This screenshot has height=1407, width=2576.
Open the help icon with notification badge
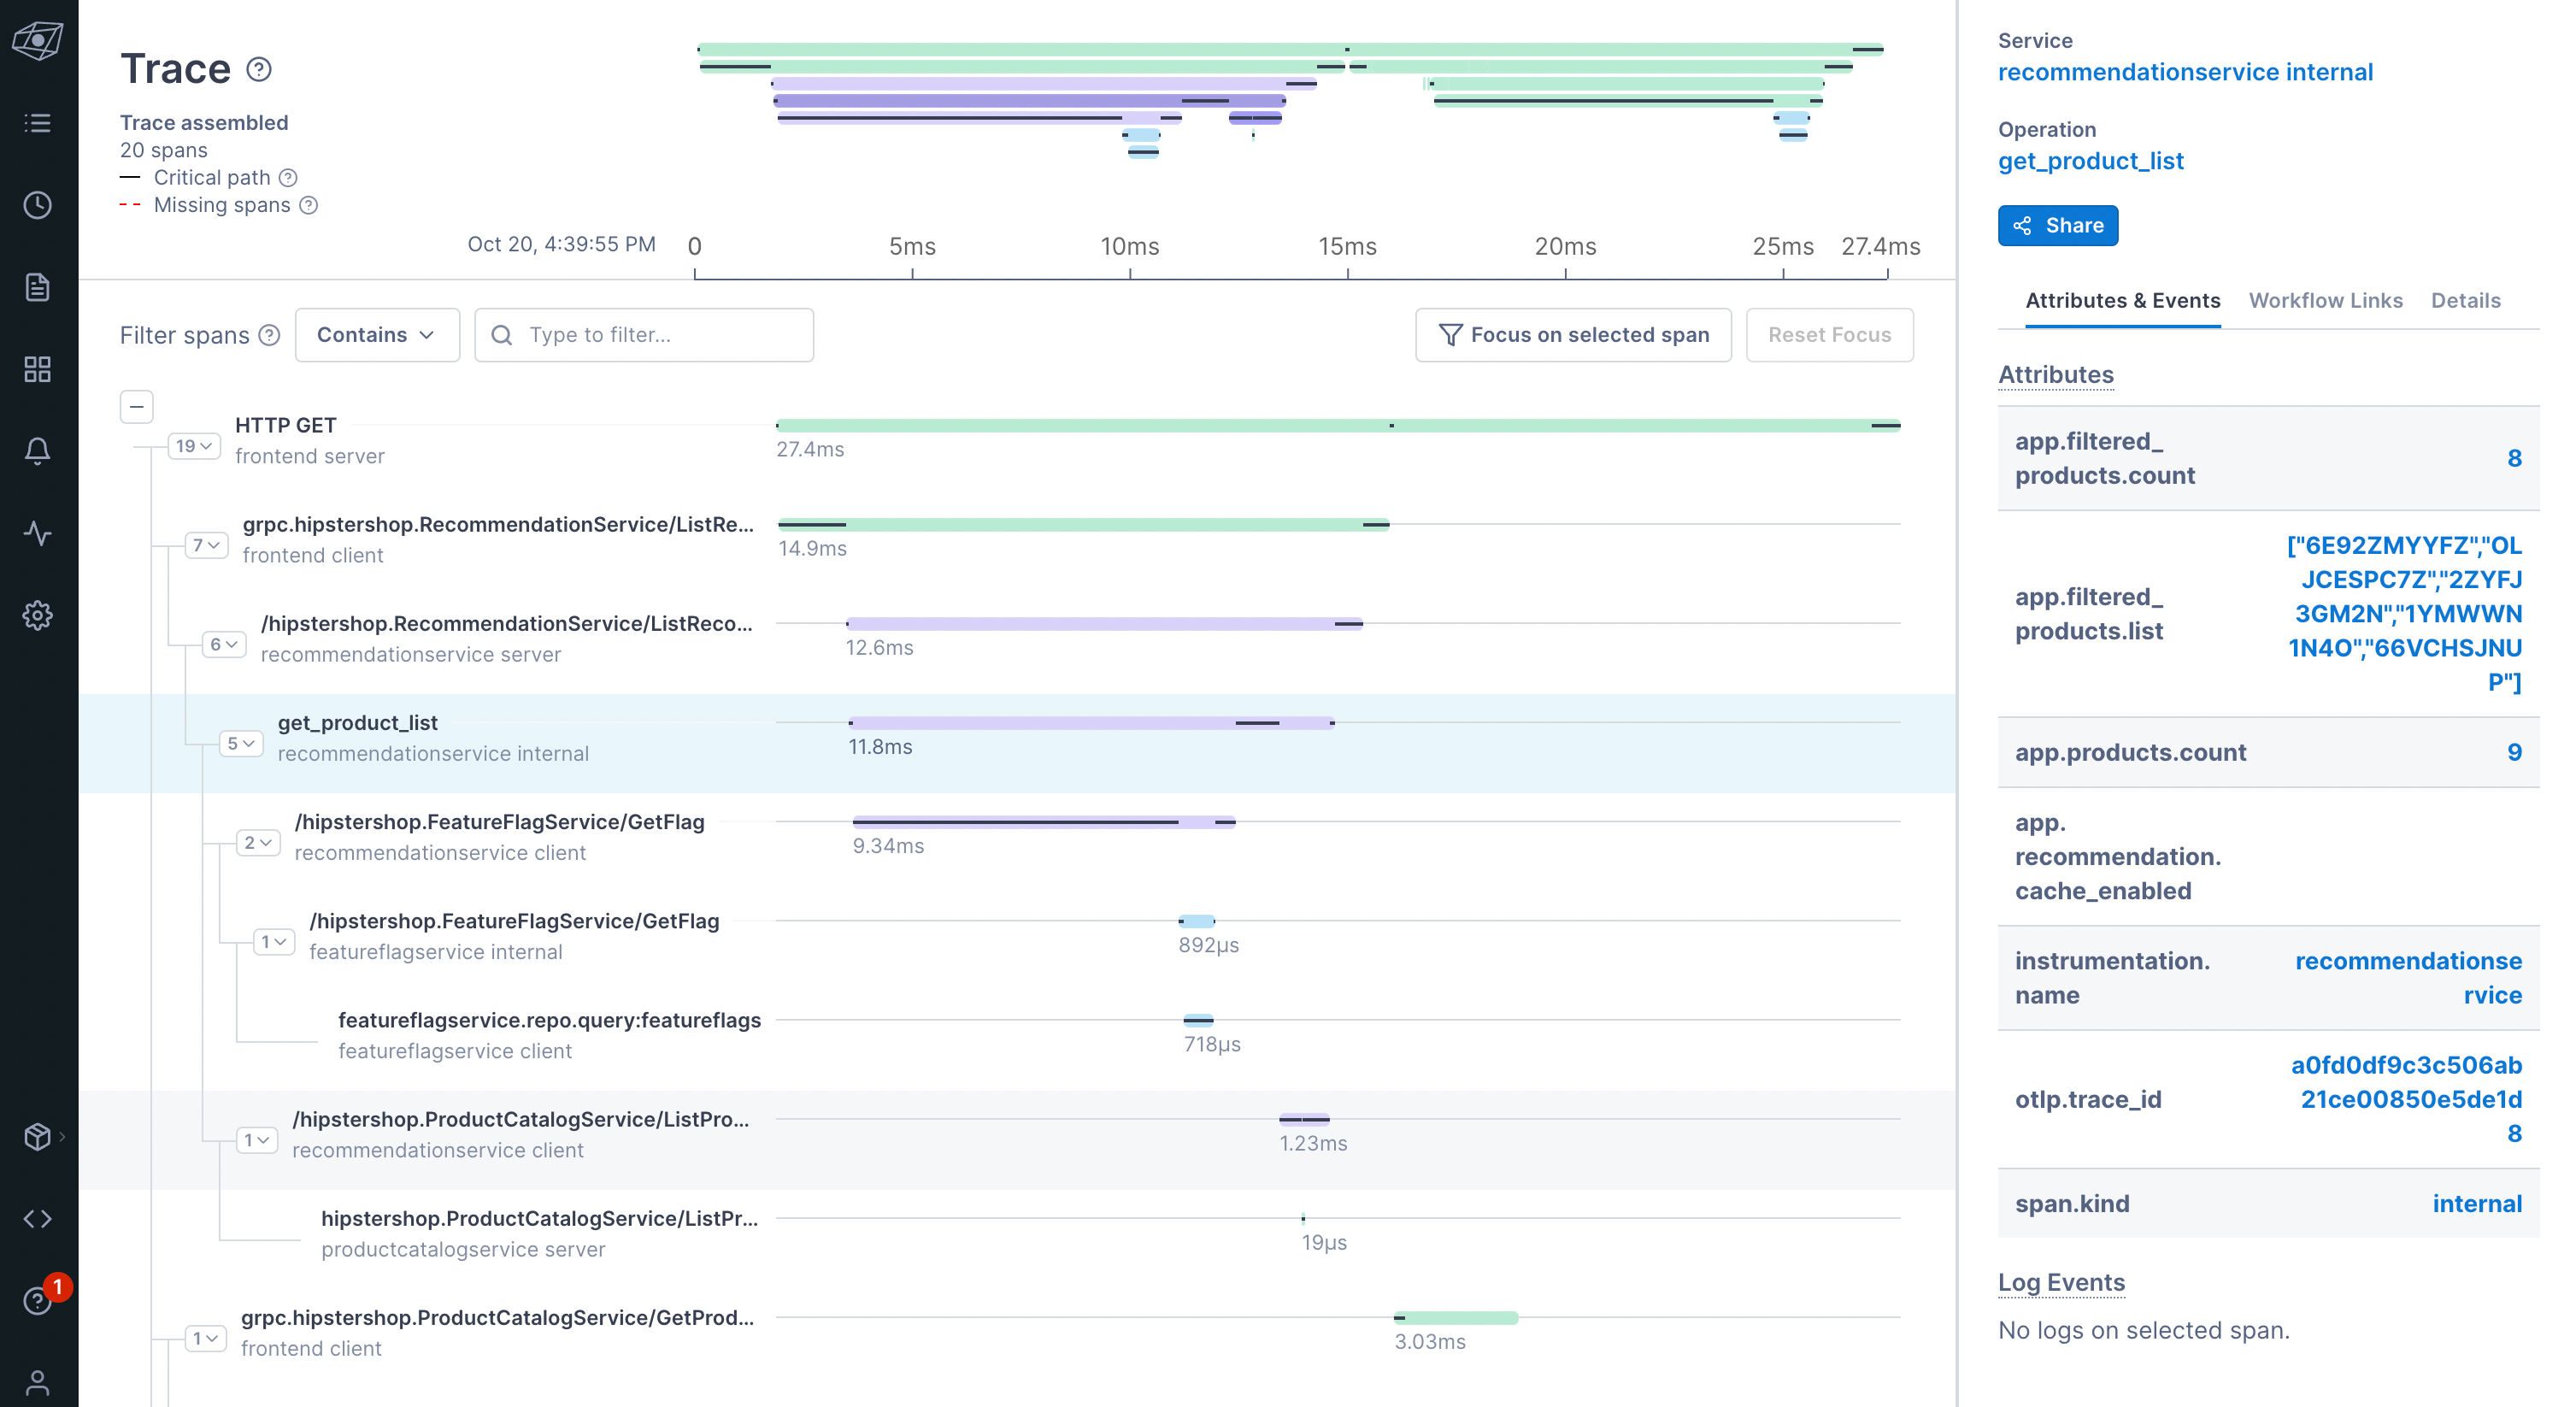(38, 1300)
